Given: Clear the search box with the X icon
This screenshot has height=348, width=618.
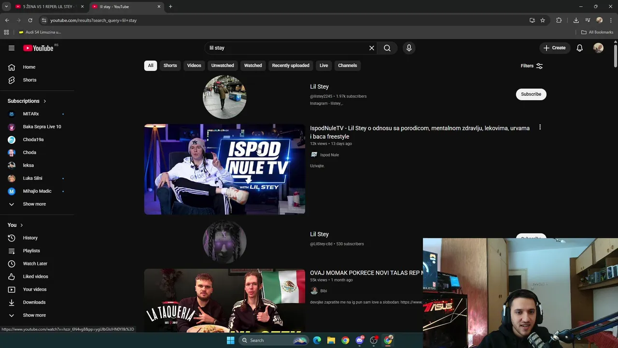Looking at the screenshot, I should [x=372, y=48].
